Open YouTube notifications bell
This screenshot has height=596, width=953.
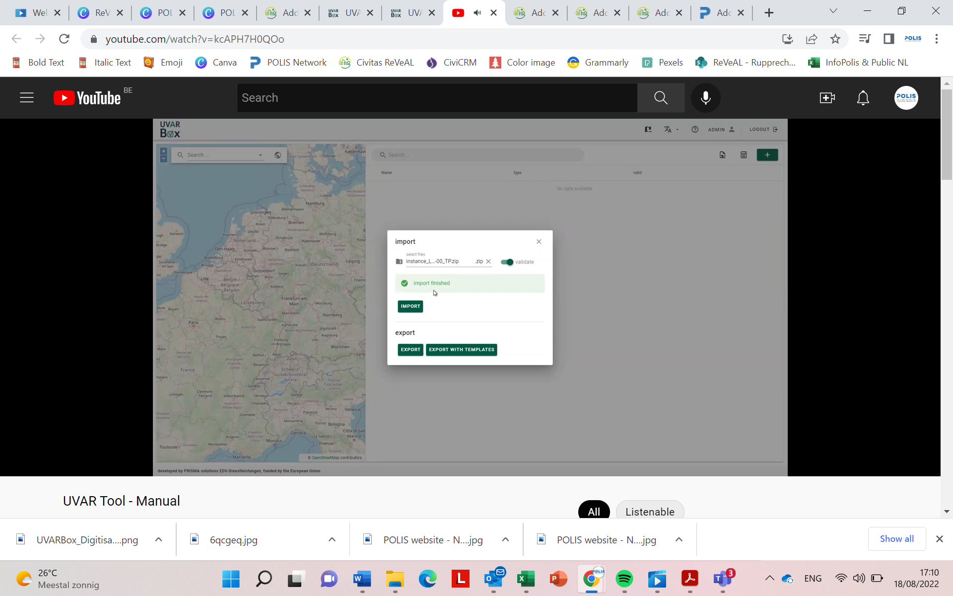point(863,98)
